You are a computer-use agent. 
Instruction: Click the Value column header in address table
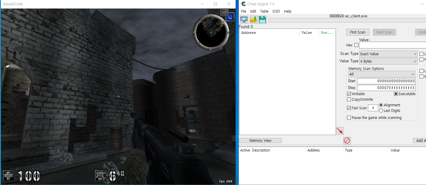pos(408,150)
